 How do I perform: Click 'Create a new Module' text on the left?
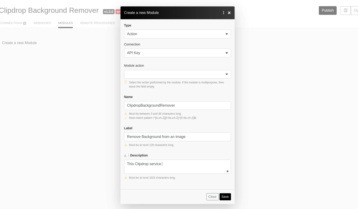coord(20,43)
